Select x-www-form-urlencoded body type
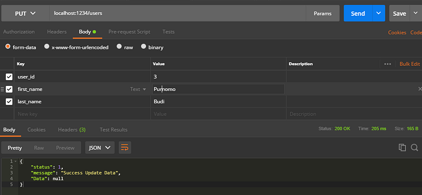Screen dimensions: 422x195 click(47, 46)
